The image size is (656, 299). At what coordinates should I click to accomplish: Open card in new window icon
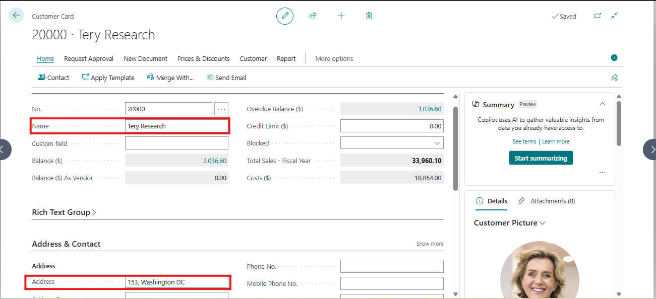coord(598,16)
